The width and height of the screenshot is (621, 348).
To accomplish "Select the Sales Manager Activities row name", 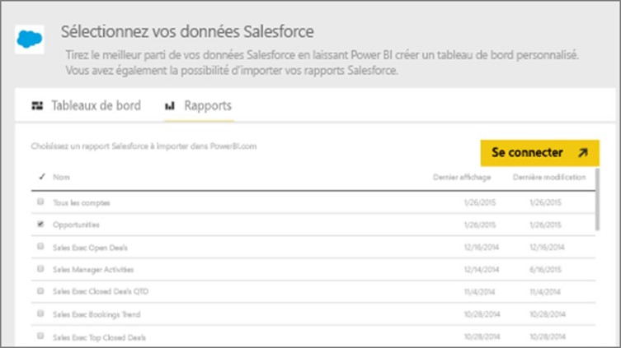I will (93, 270).
